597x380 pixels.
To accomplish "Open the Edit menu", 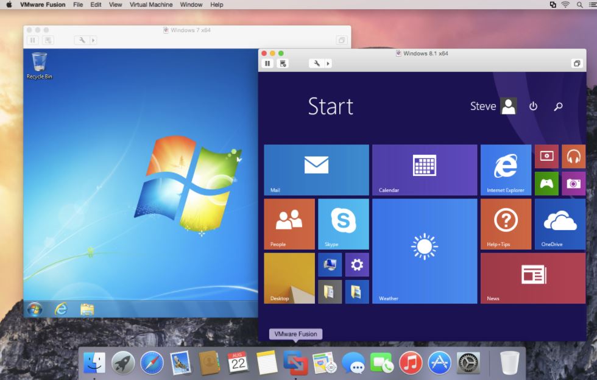I will pos(96,5).
